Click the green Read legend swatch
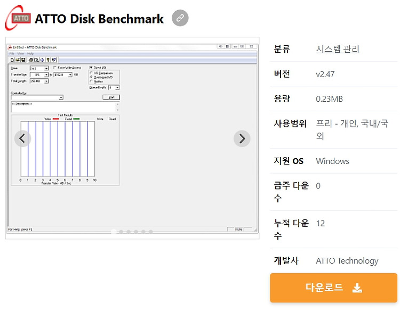The width and height of the screenshot is (400, 311). point(76,119)
